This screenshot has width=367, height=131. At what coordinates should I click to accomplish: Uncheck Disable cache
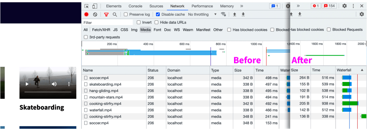(158, 14)
